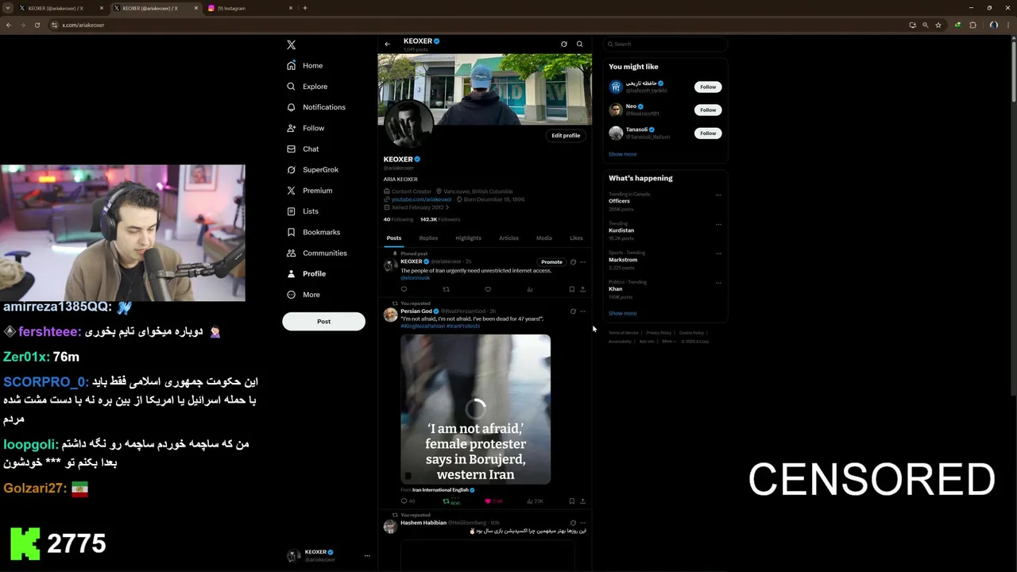The image size is (1017, 572).
Task: Click the Edit profile button
Action: point(566,136)
